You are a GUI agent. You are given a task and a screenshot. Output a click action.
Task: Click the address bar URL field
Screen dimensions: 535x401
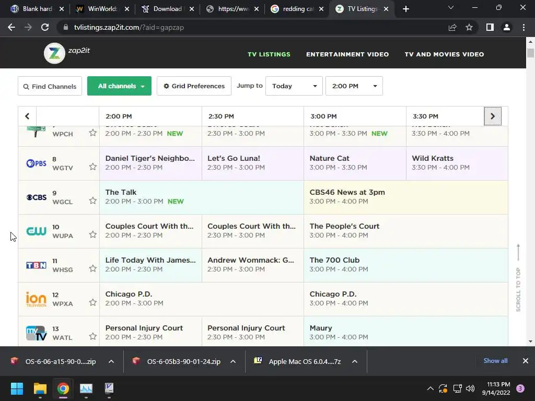pos(252,27)
